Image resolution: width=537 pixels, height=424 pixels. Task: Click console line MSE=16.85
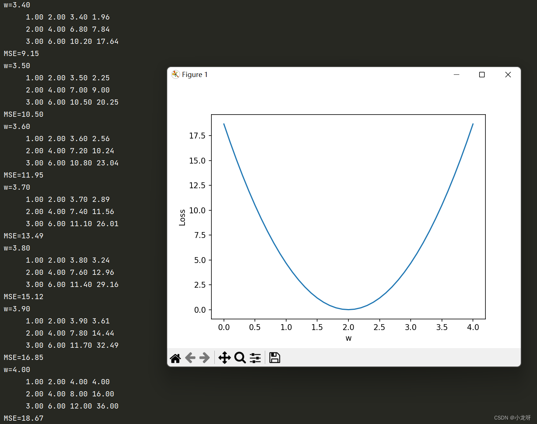24,358
